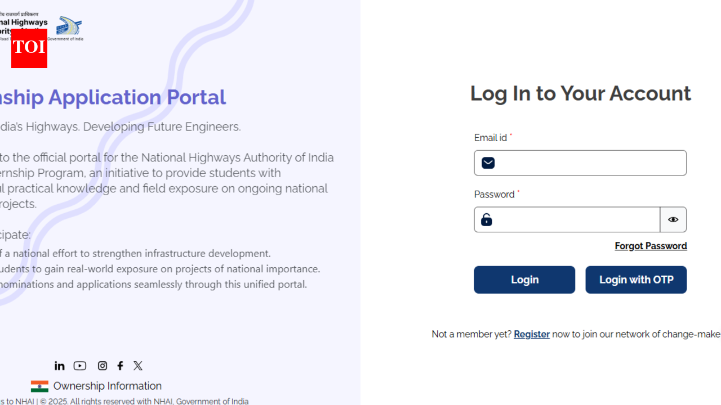Focus the Email id input field
The width and height of the screenshot is (721, 405).
point(589,163)
